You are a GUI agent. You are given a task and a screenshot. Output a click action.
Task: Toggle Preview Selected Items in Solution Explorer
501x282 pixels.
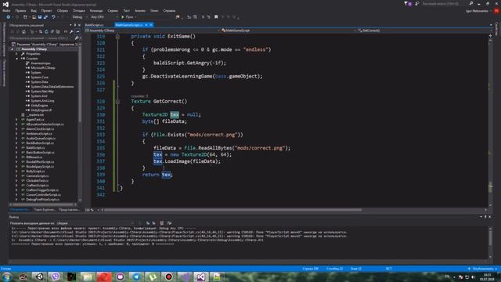pos(77,31)
